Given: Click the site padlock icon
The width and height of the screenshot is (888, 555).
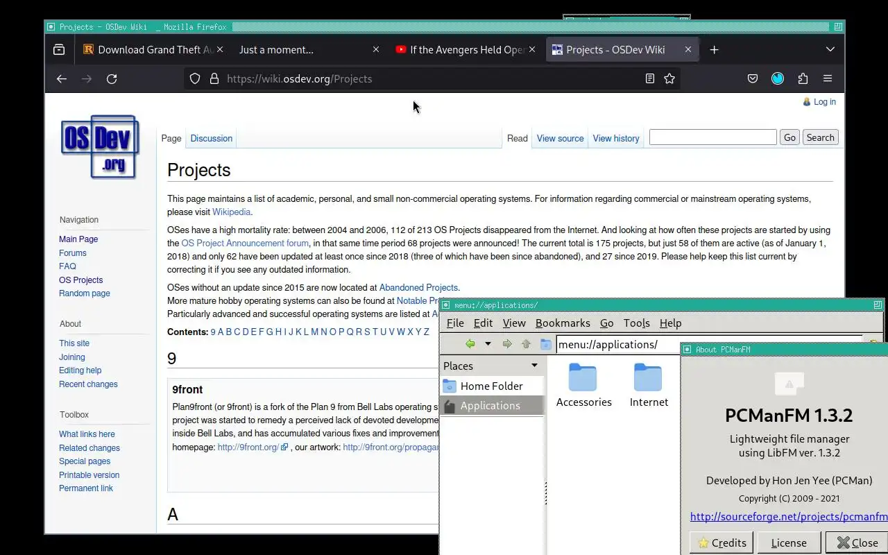Looking at the screenshot, I should (214, 79).
